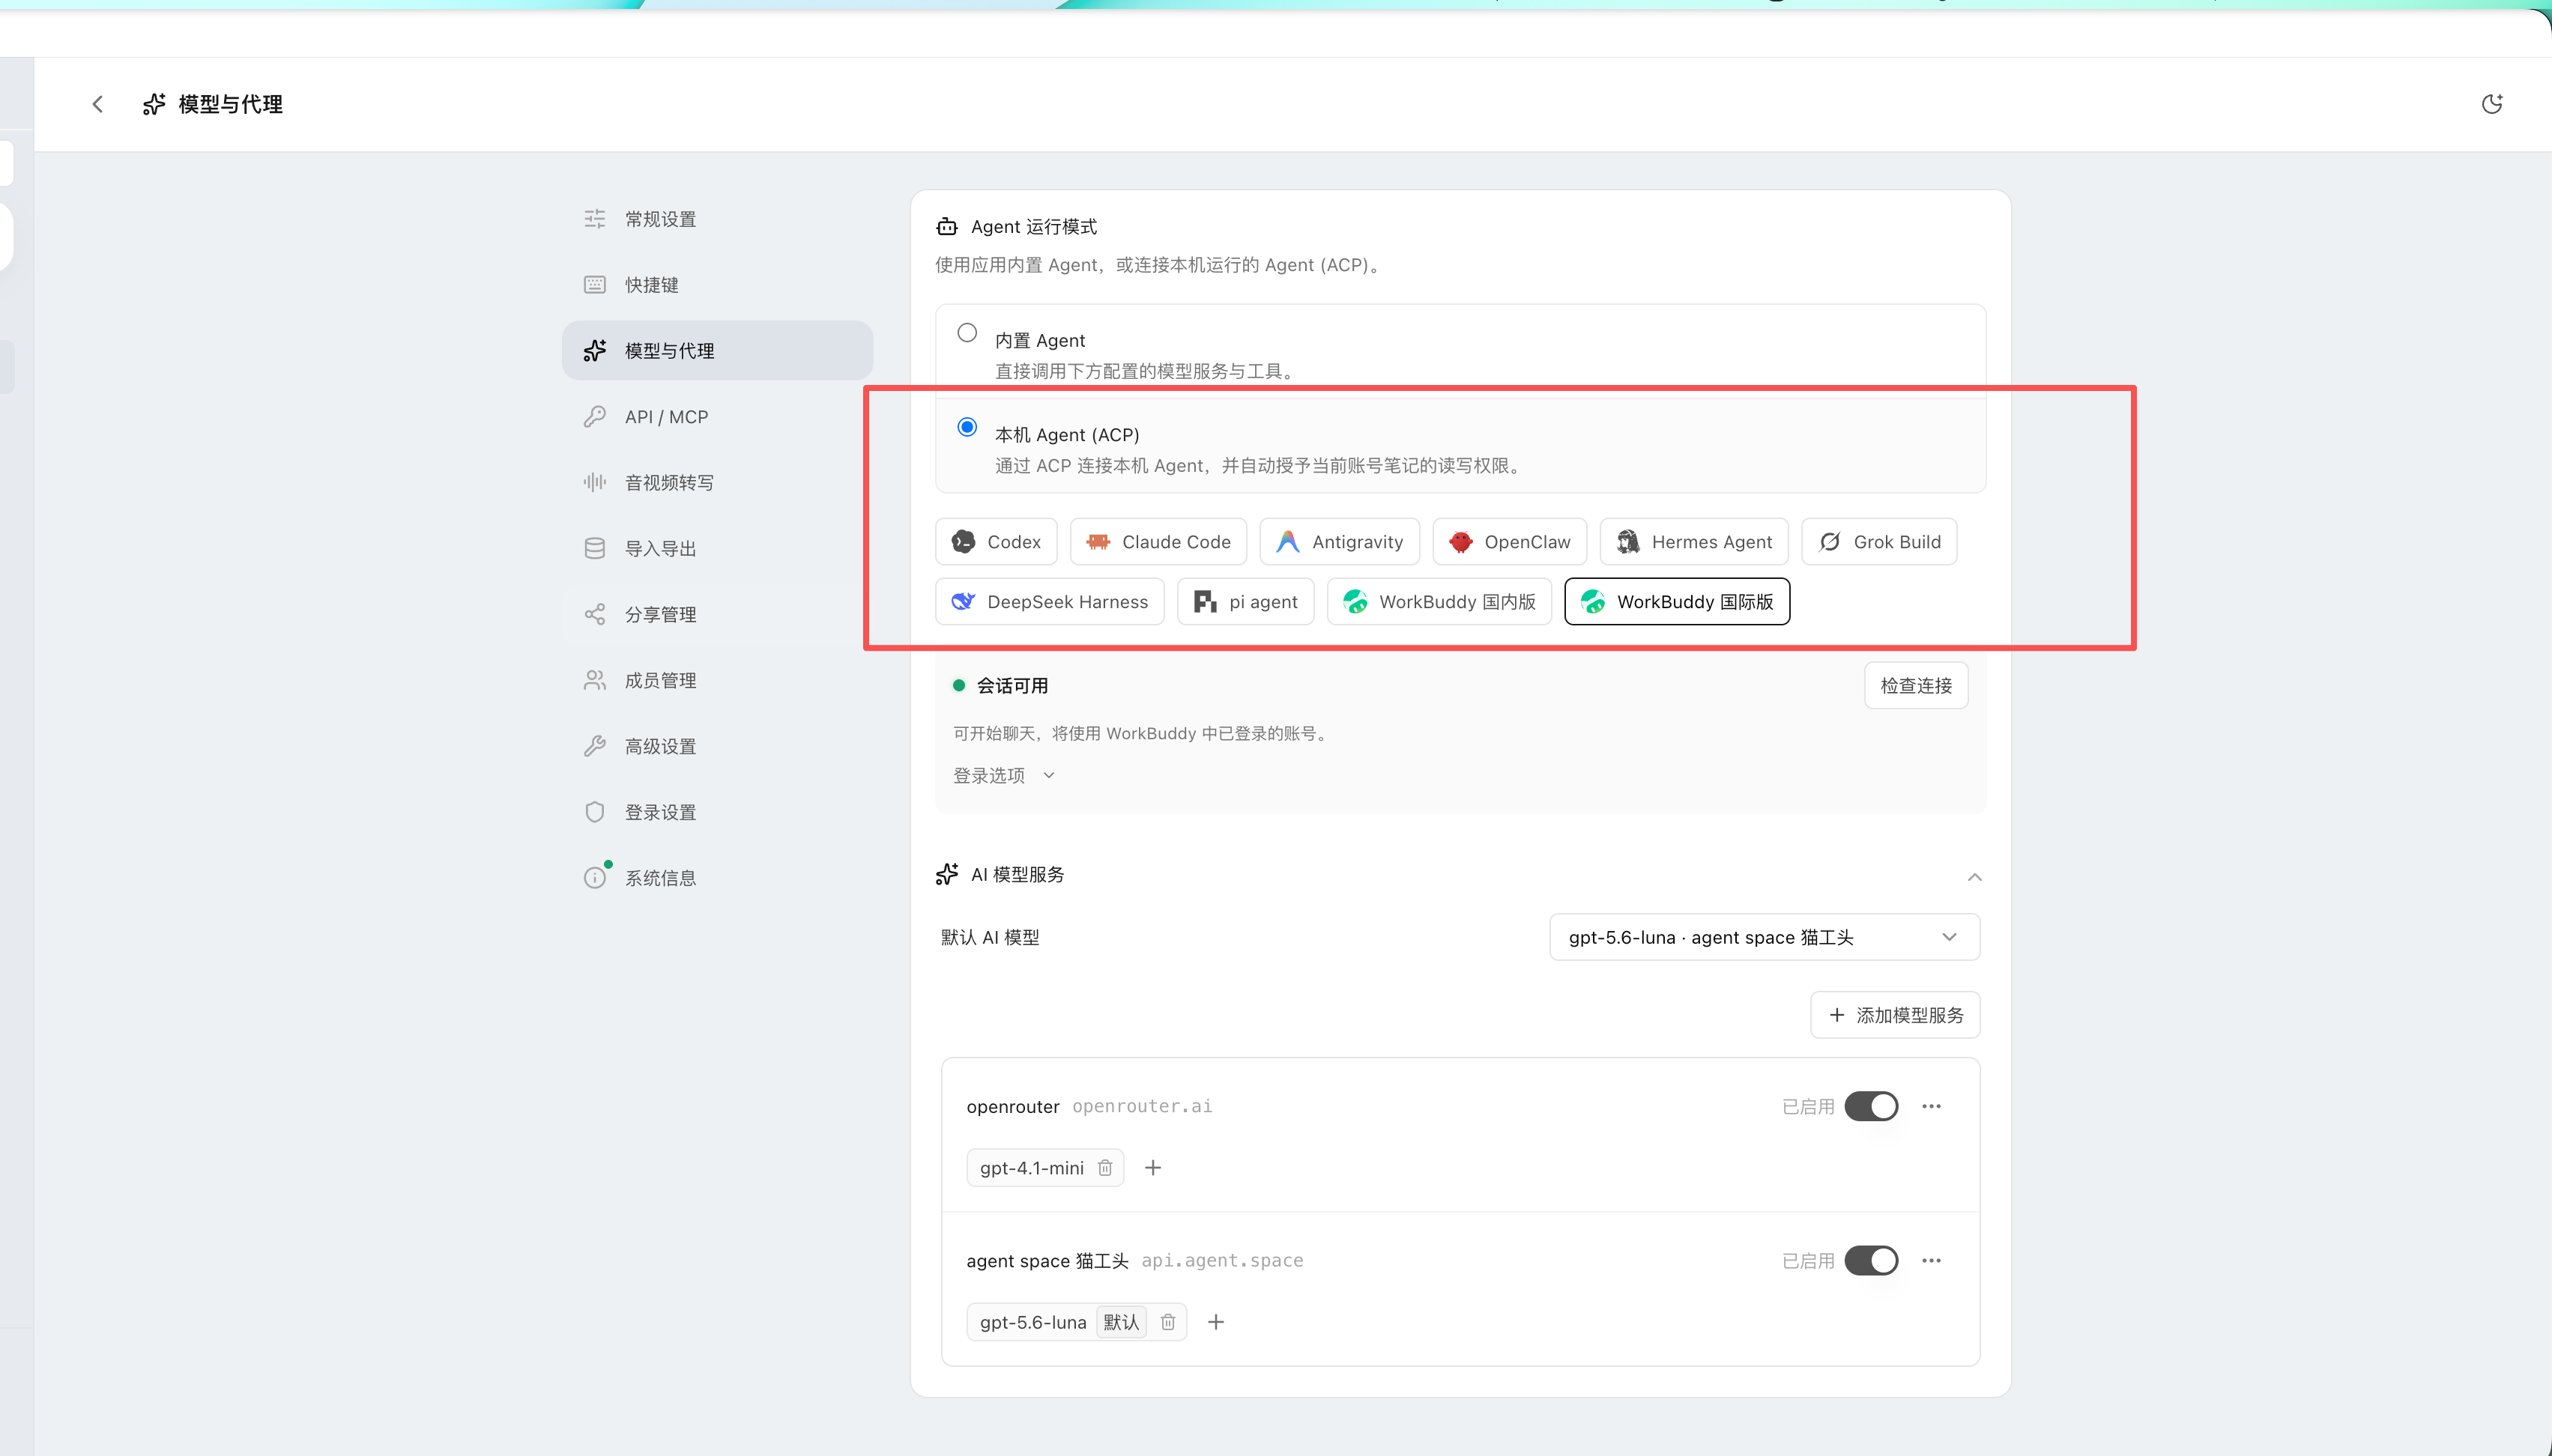Pick the Hermes Agent option
The height and width of the screenshot is (1456, 2552).
point(1693,542)
